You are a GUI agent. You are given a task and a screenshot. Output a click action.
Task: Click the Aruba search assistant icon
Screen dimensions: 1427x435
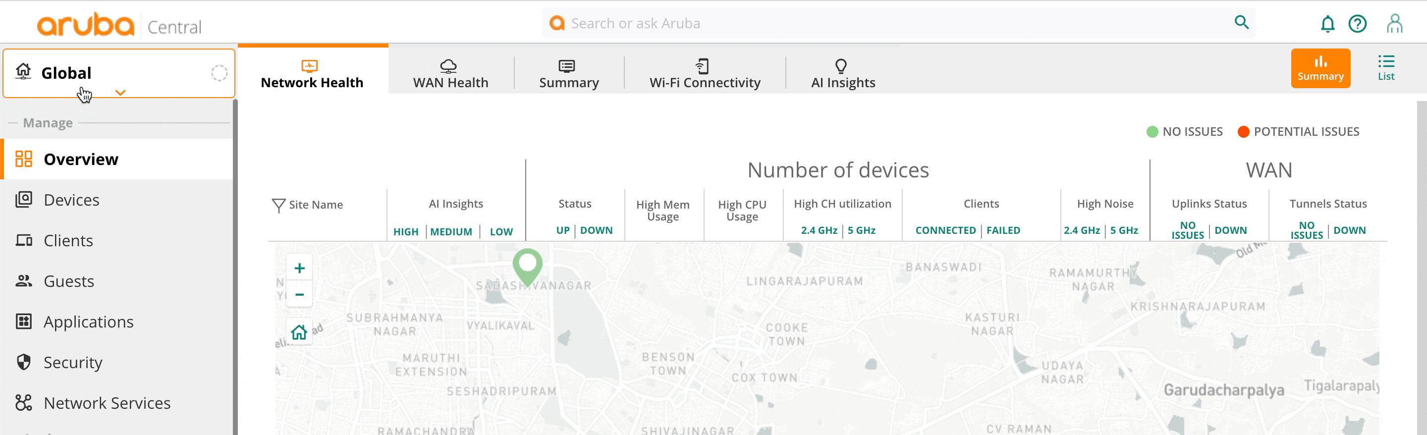(557, 23)
